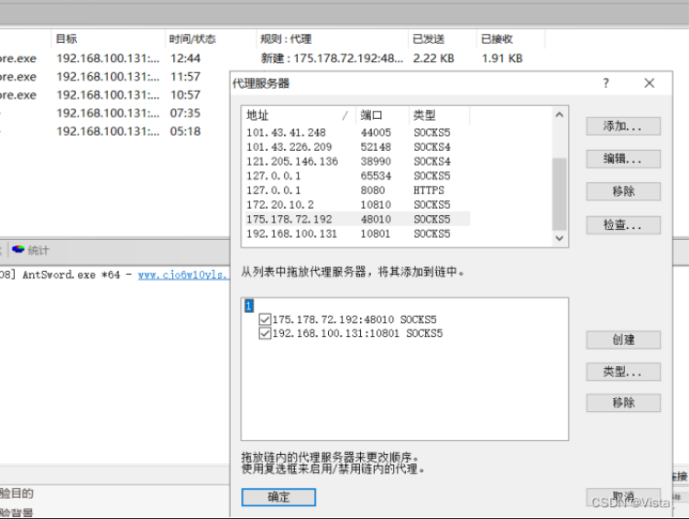Uncheck 192.168.100.131:10801 SOCKS5 in chain
Viewport: 689px width, 519px height.
265,333
